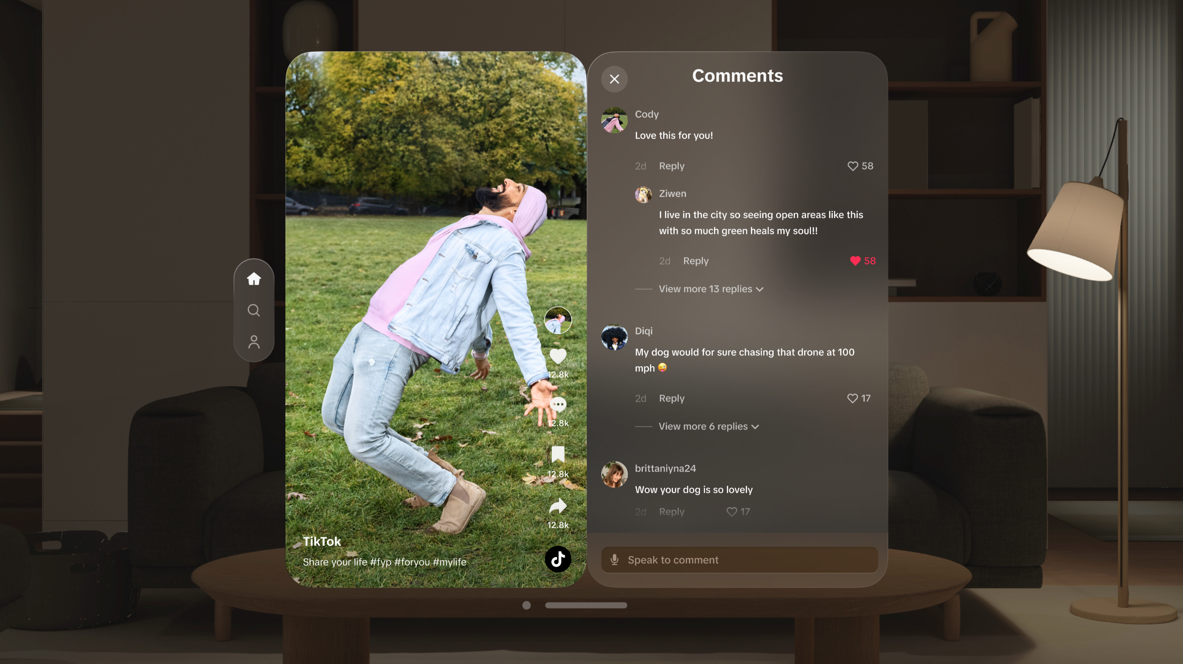Image resolution: width=1183 pixels, height=664 pixels.
Task: Click Reply under Diqi's comment
Action: point(671,398)
